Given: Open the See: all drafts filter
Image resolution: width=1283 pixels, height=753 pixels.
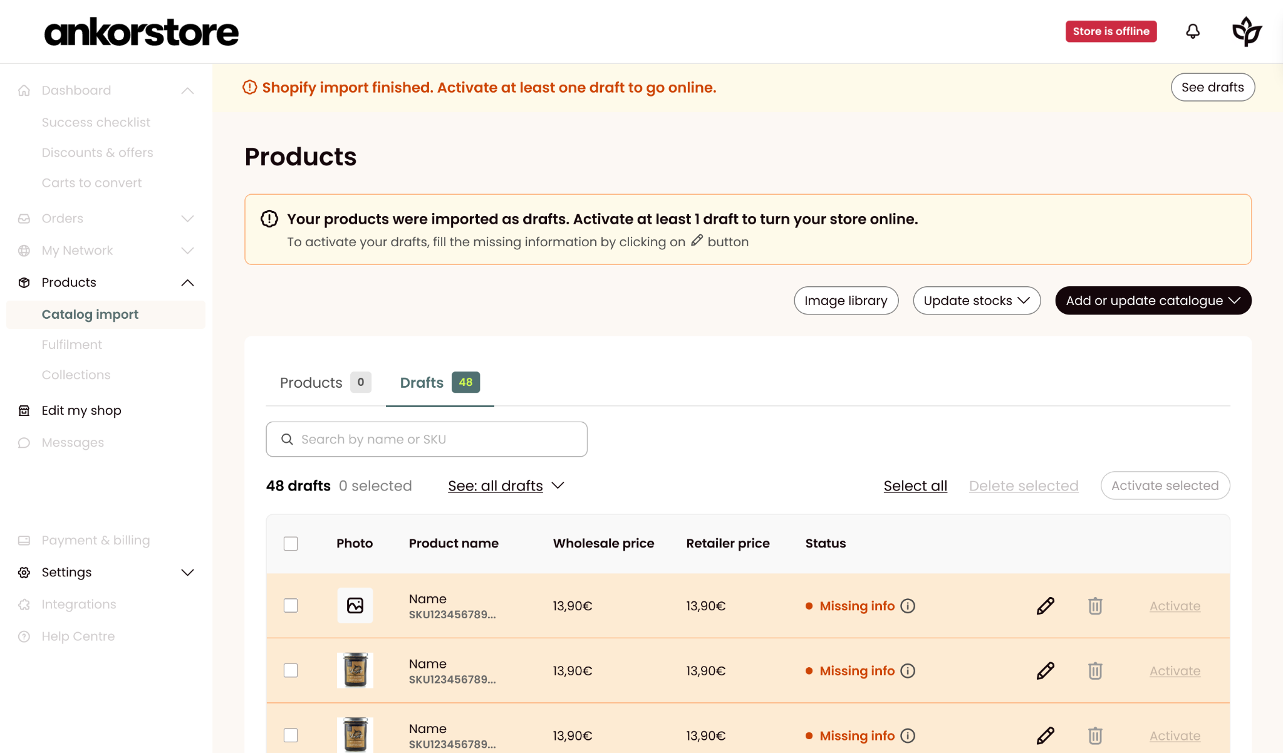Looking at the screenshot, I should (506, 486).
